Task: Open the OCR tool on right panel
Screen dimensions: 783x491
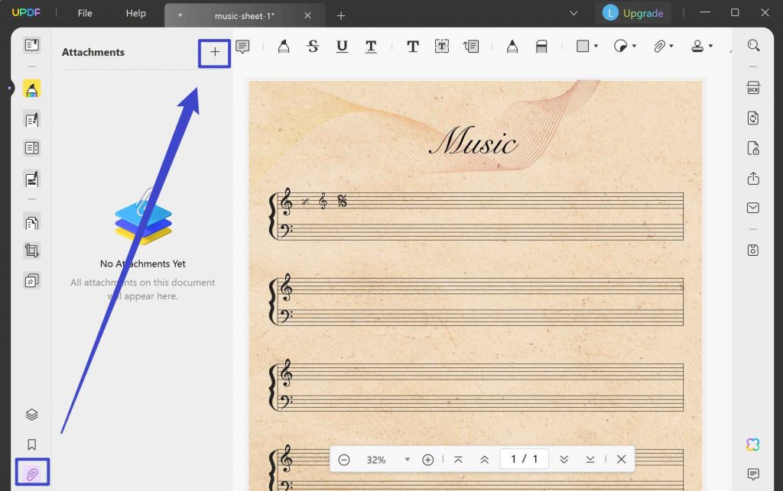Action: tap(752, 87)
